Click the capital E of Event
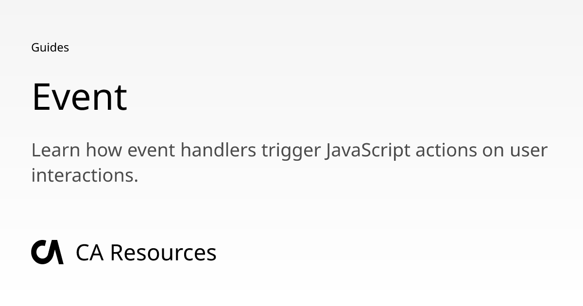This screenshot has height=306, width=583. point(41,97)
